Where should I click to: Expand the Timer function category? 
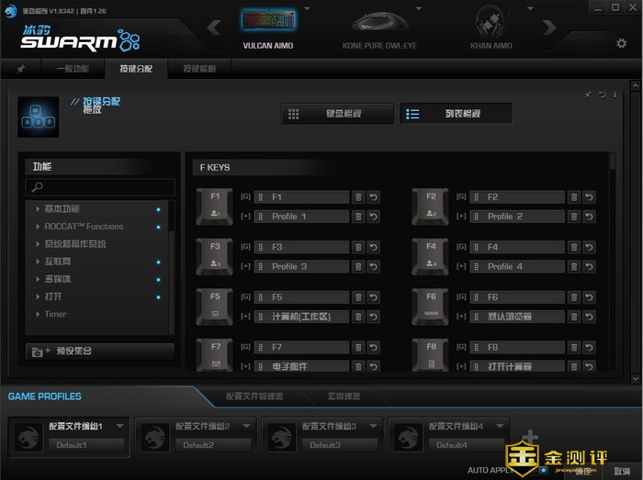55,314
